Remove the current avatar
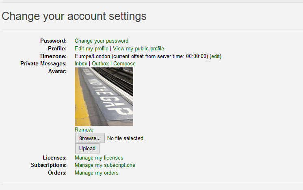This screenshot has height=190, width=303. click(x=84, y=130)
